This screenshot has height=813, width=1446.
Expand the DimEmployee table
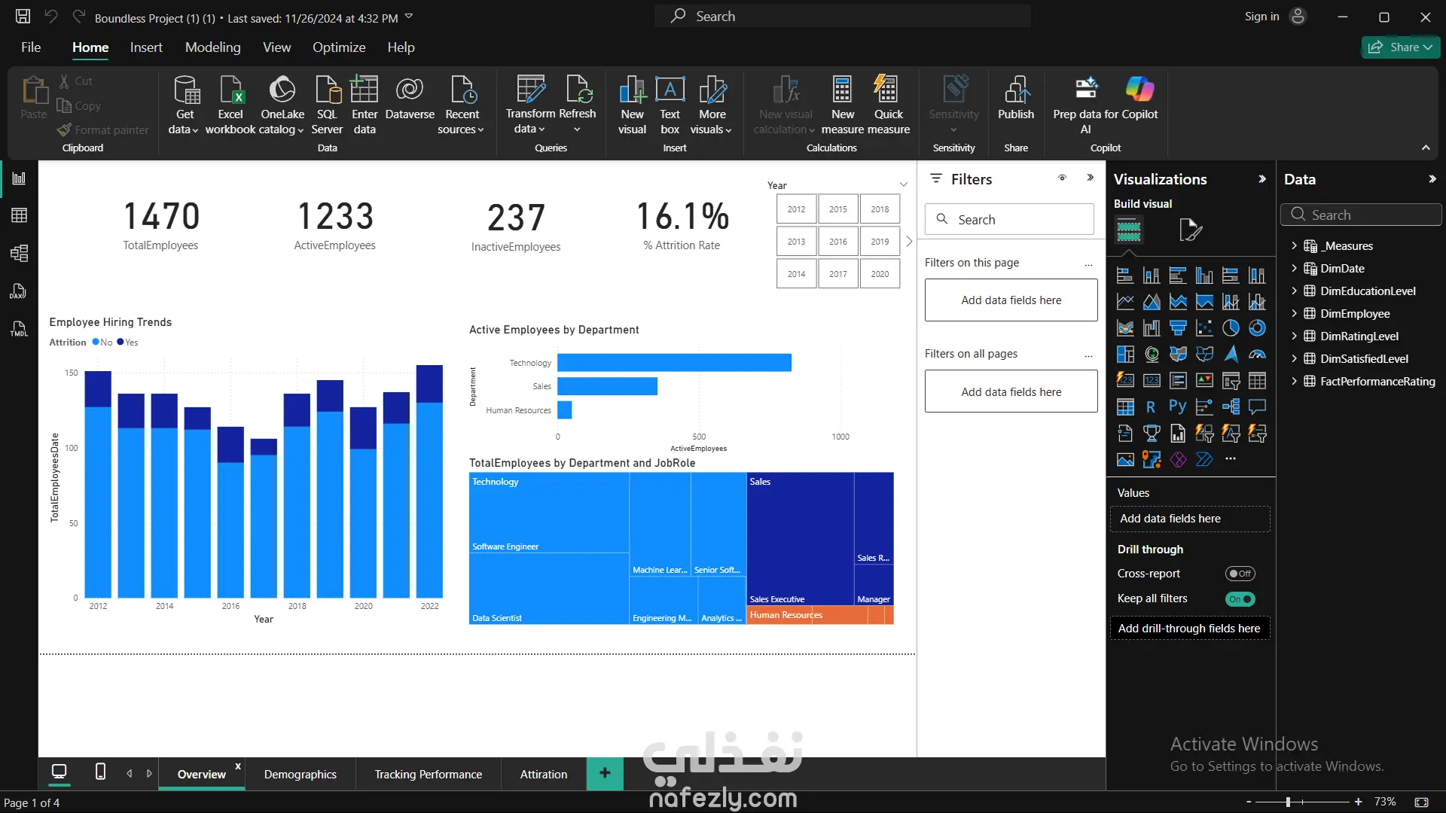pyautogui.click(x=1294, y=314)
